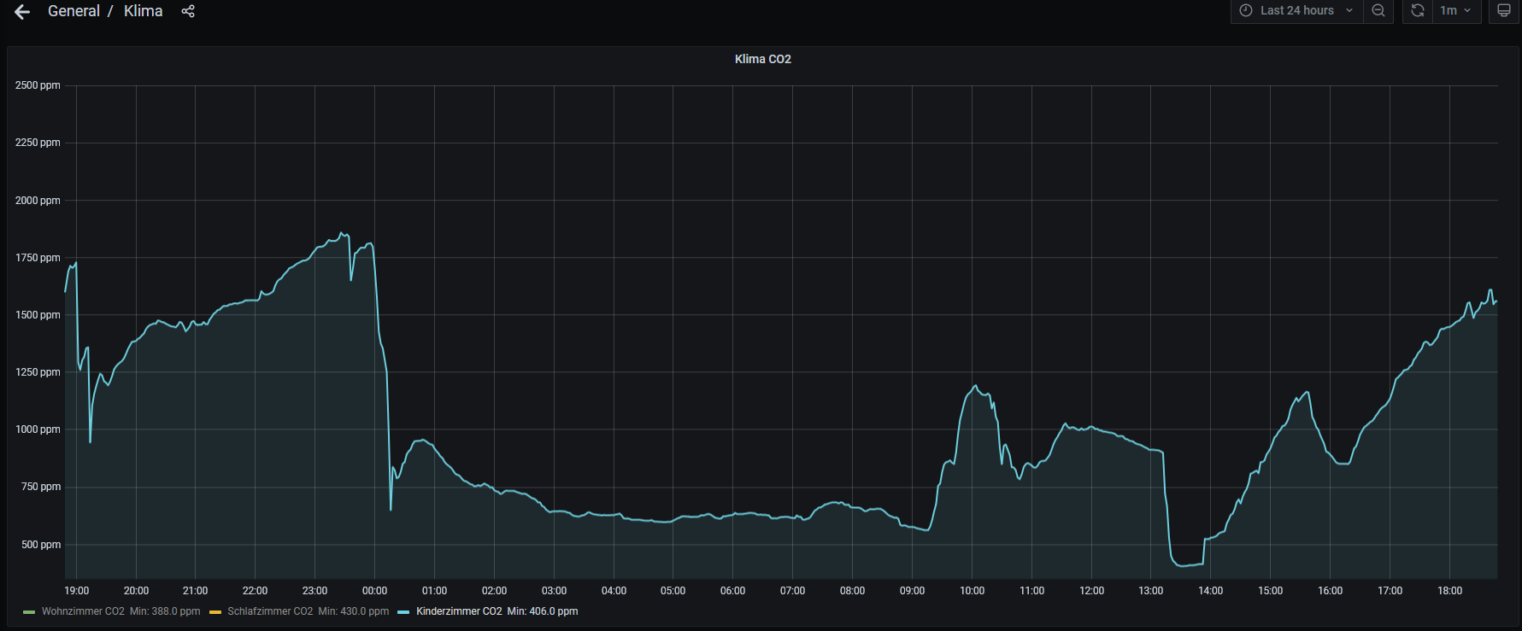Open the green Wohnzimmer color swatch

click(29, 612)
